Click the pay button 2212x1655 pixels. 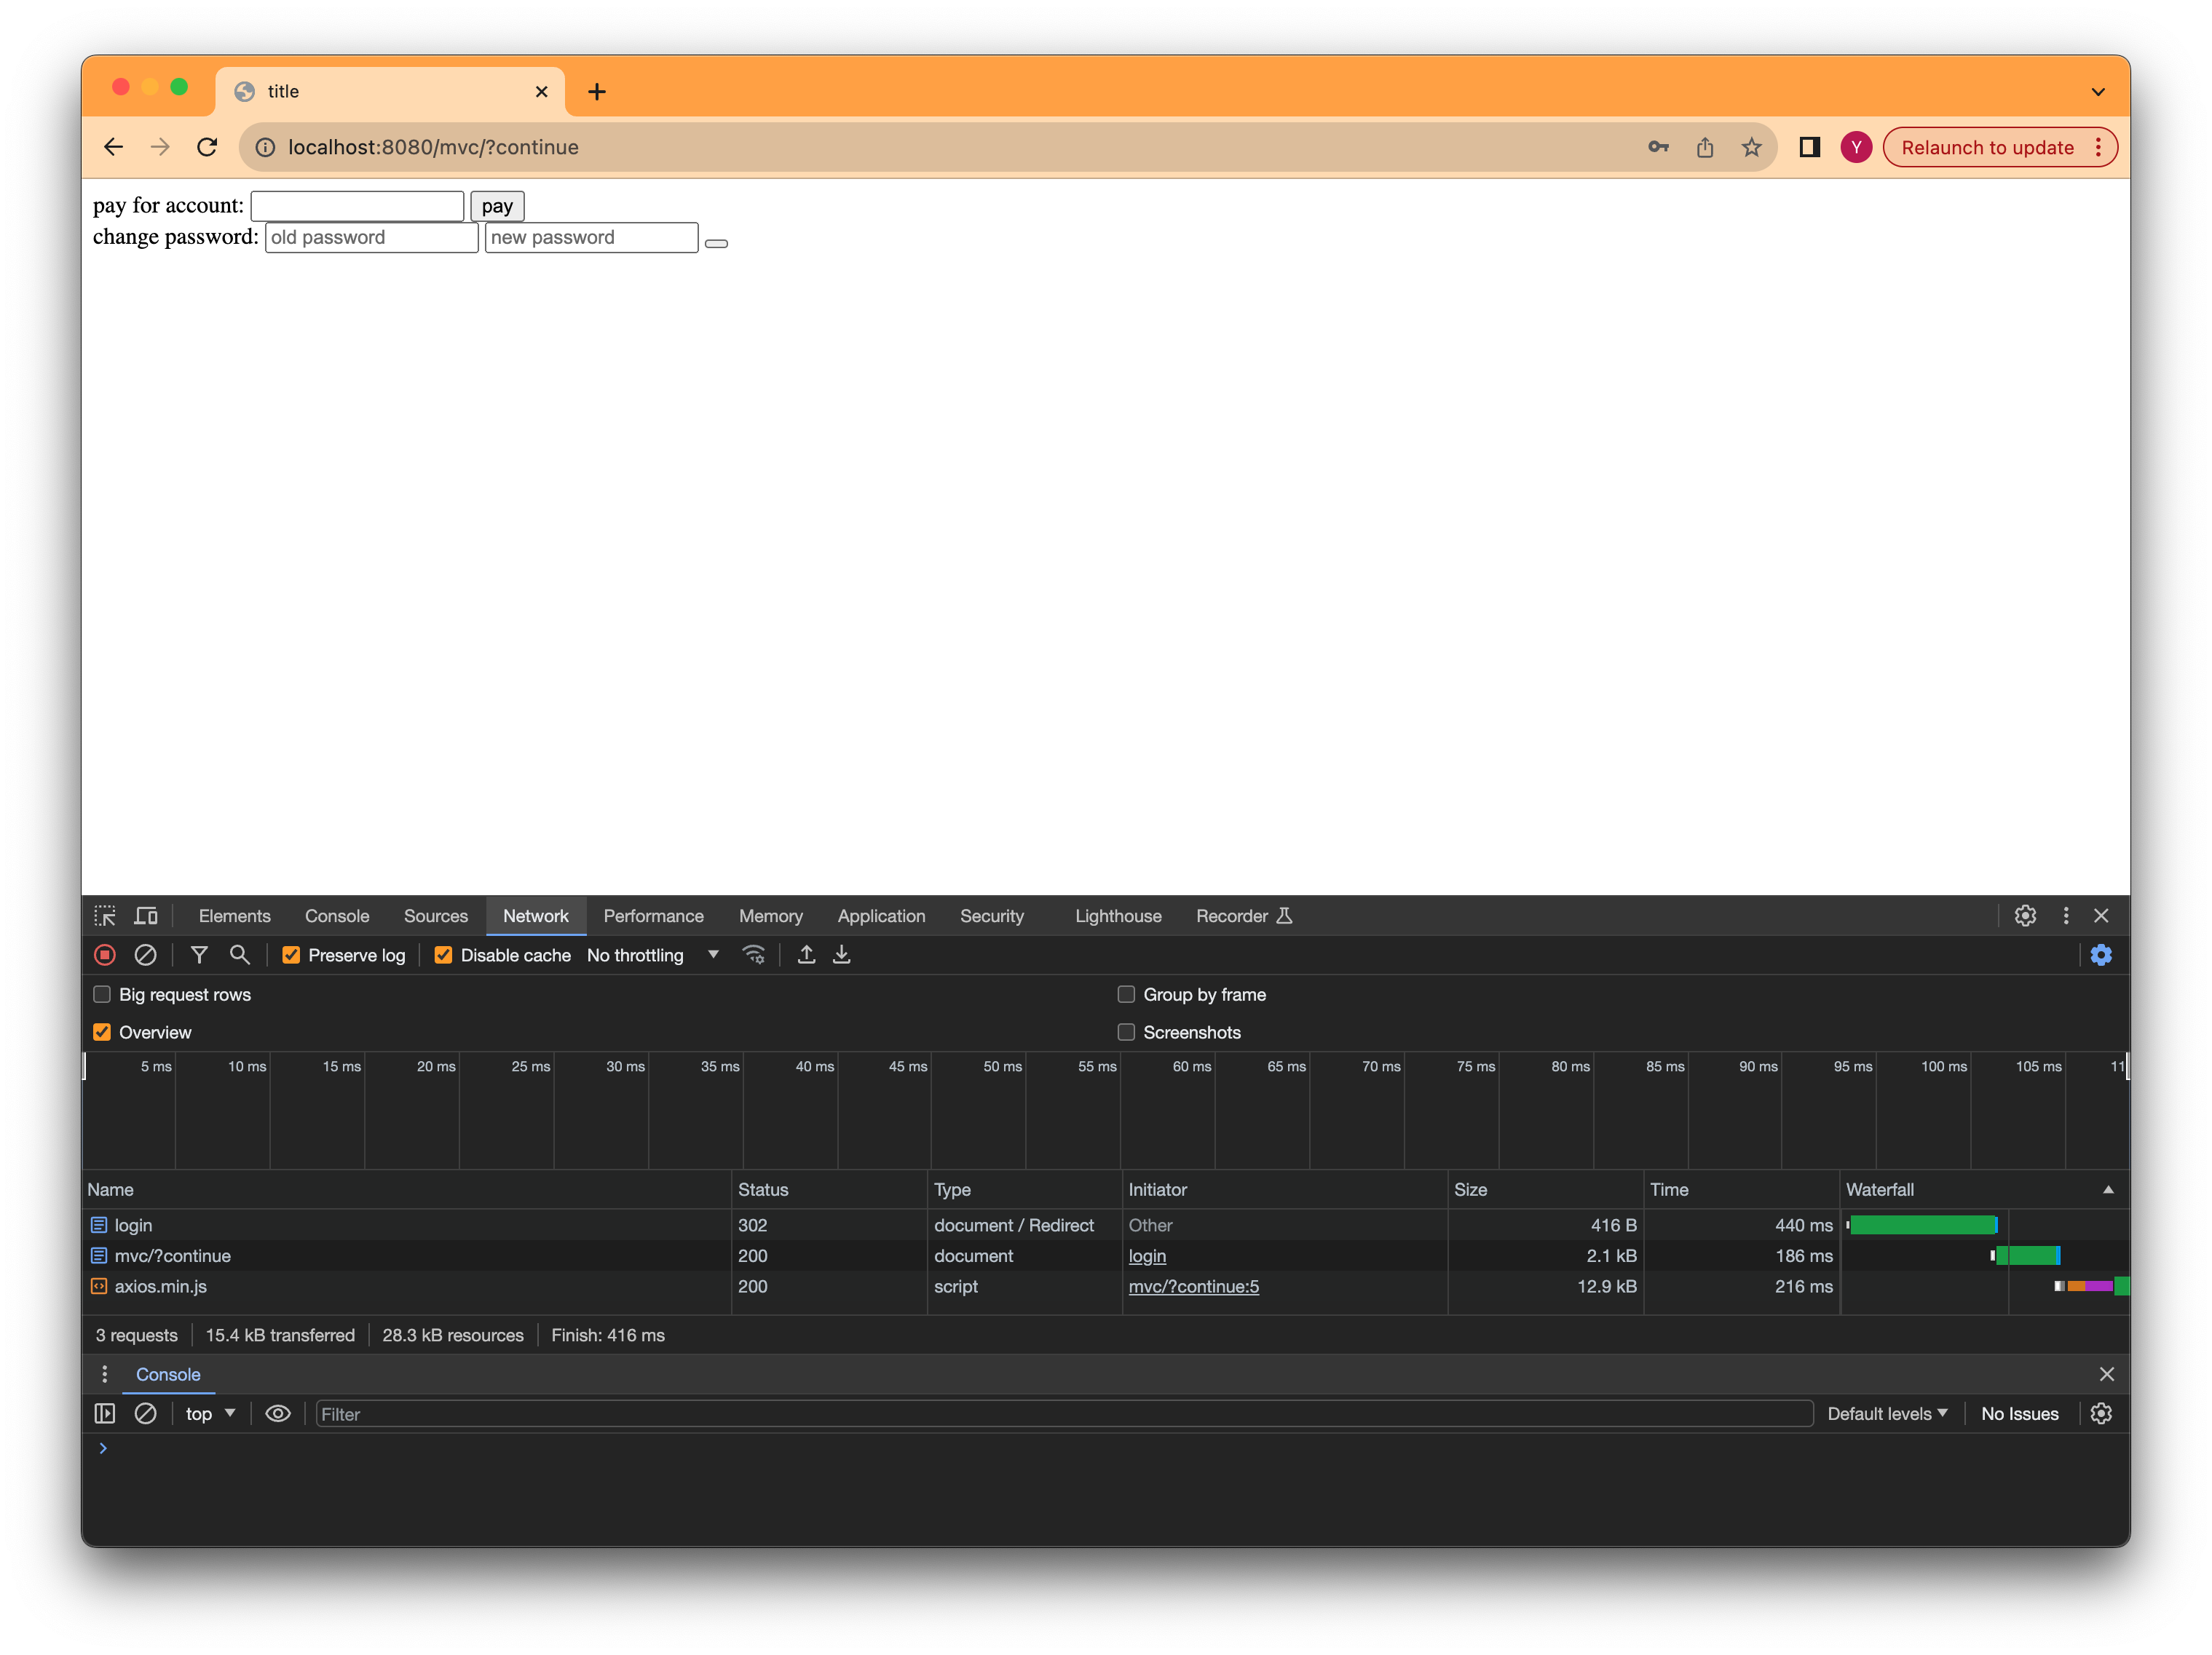(x=497, y=206)
